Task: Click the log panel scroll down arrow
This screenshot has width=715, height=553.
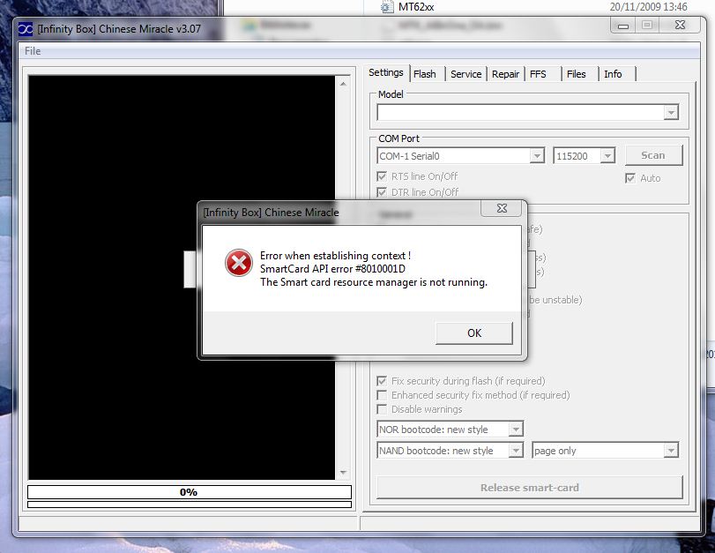Action: (343, 473)
